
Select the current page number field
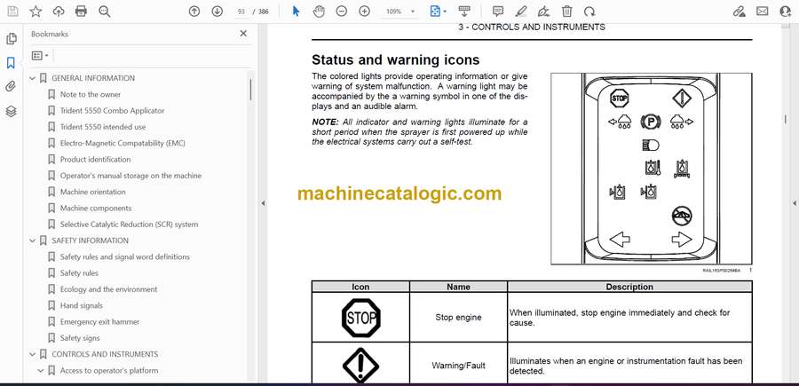point(241,12)
